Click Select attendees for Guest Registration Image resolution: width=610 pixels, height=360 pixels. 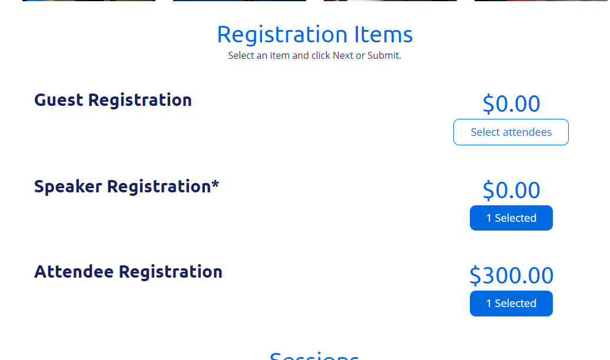(510, 132)
